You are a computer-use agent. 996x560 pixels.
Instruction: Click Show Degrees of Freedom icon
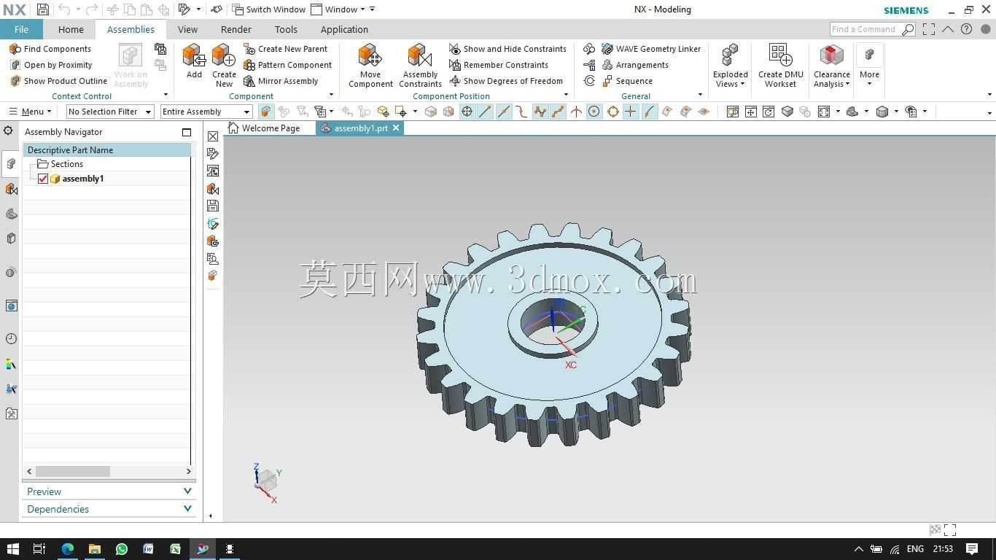click(x=455, y=81)
